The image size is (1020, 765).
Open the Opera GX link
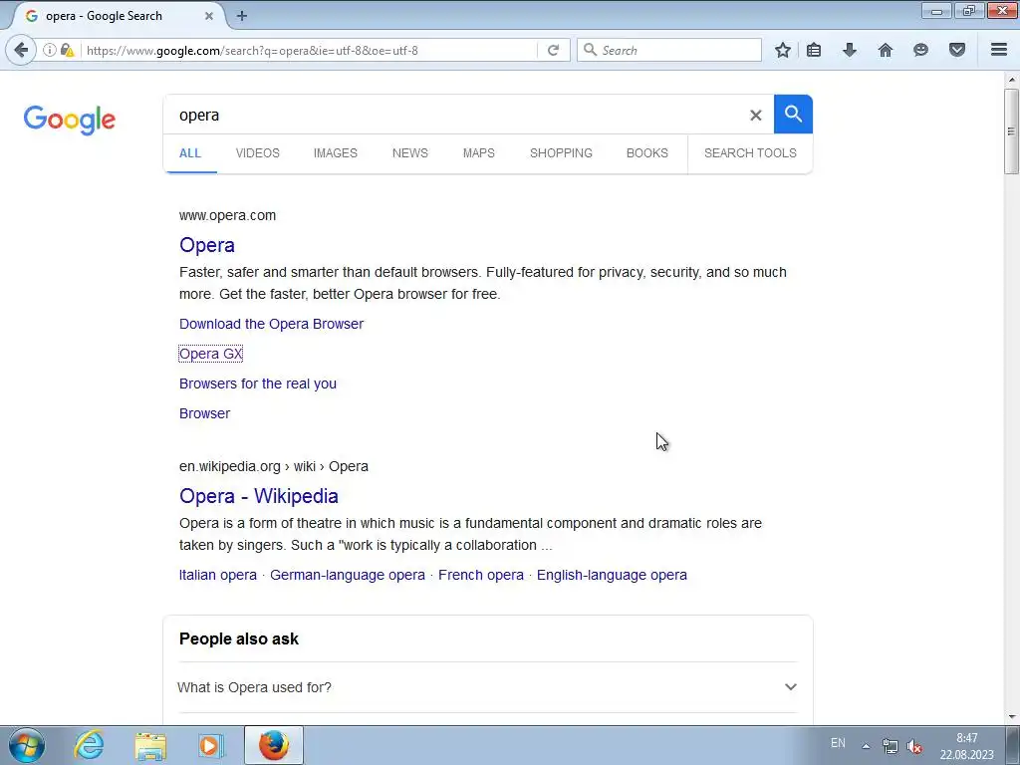point(211,354)
